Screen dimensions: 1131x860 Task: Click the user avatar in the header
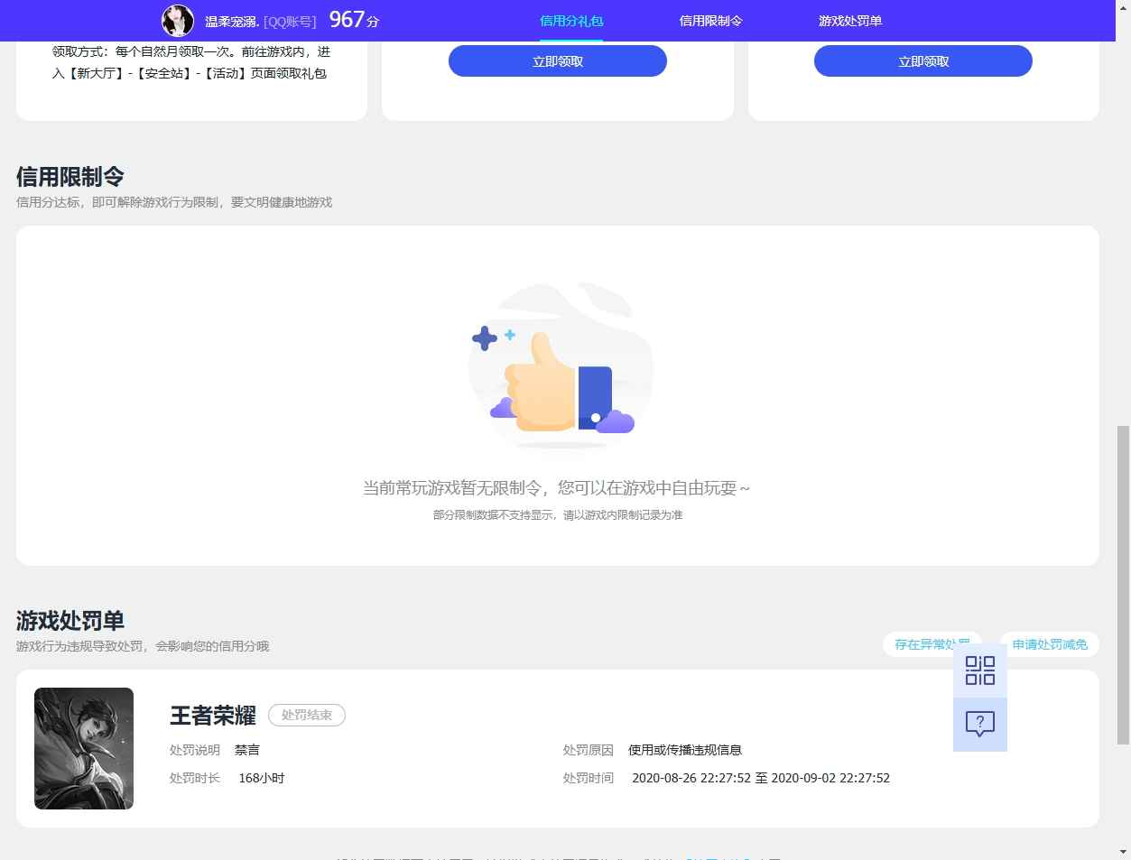pyautogui.click(x=178, y=20)
